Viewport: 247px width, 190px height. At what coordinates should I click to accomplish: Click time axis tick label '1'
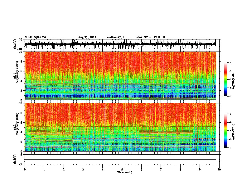44,170
